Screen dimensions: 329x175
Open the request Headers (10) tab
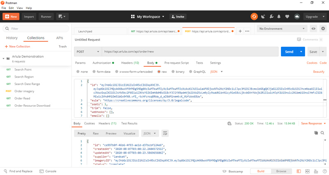pos(130,63)
